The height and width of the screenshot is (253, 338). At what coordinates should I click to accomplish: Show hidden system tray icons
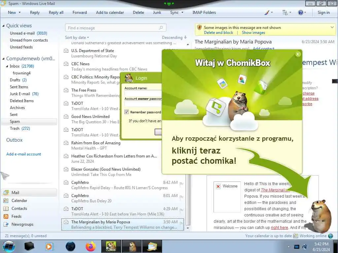[x=288, y=247]
